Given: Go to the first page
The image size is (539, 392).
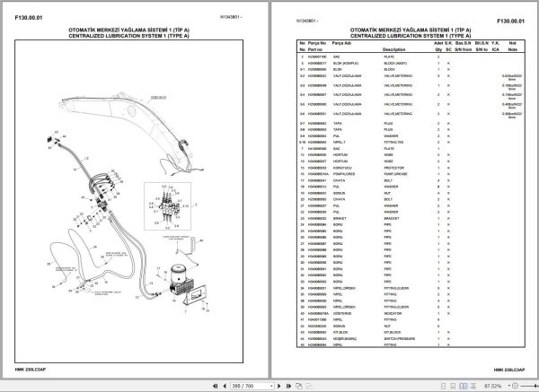Looking at the screenshot, I should [216, 386].
